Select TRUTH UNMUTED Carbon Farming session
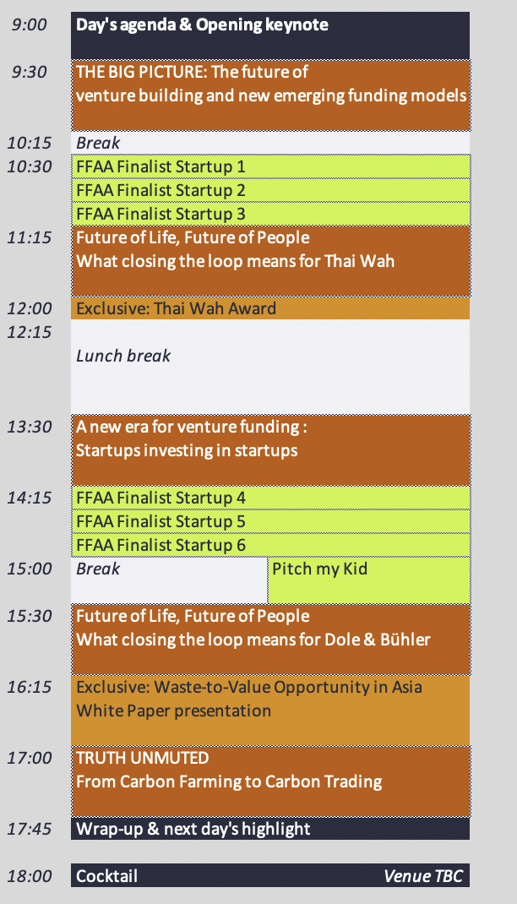The image size is (517, 904). click(x=269, y=781)
